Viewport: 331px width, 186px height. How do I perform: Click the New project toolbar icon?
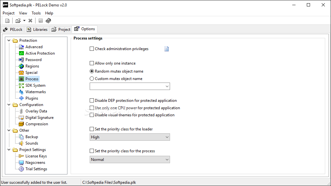click(7, 21)
